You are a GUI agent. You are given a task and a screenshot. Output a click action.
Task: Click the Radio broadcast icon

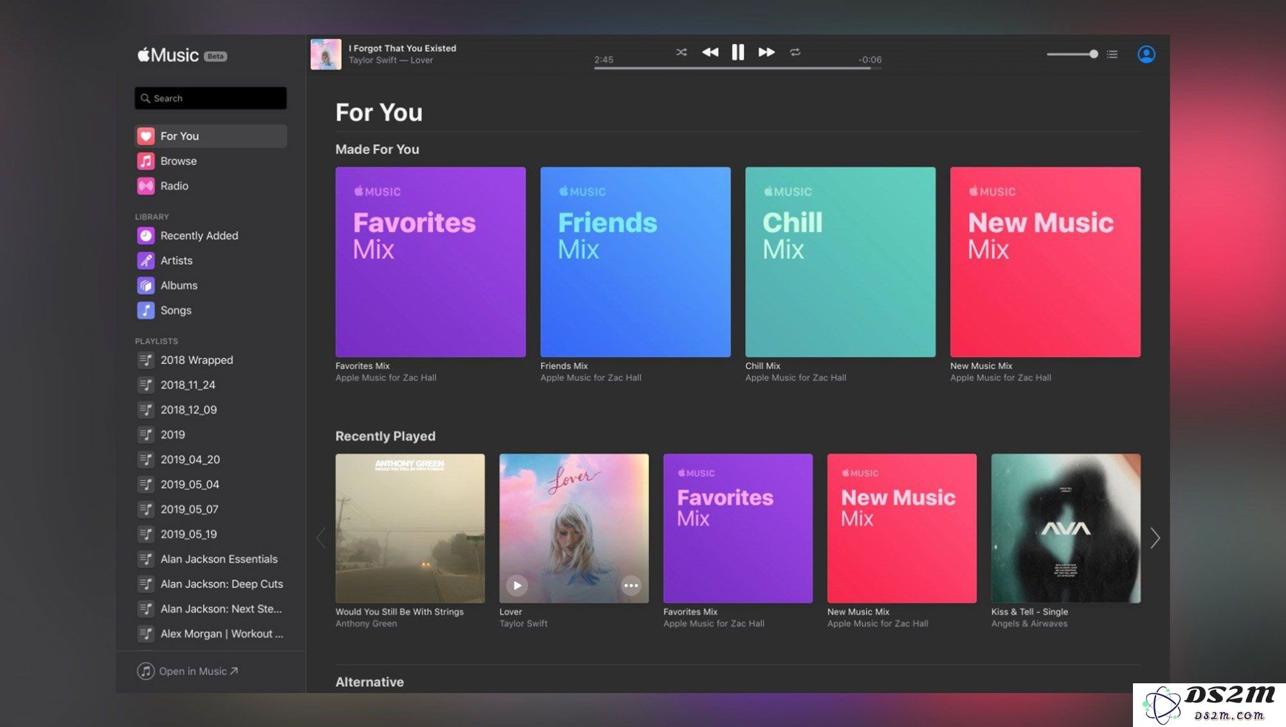point(146,186)
